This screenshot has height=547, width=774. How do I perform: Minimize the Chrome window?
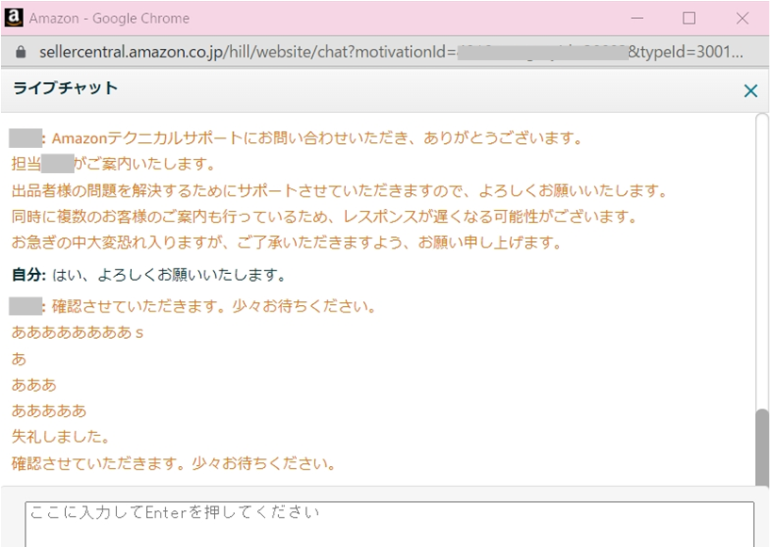point(637,18)
